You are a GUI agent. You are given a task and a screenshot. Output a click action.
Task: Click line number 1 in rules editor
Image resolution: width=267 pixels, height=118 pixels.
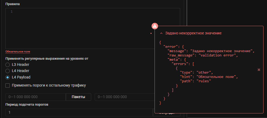[12, 12]
